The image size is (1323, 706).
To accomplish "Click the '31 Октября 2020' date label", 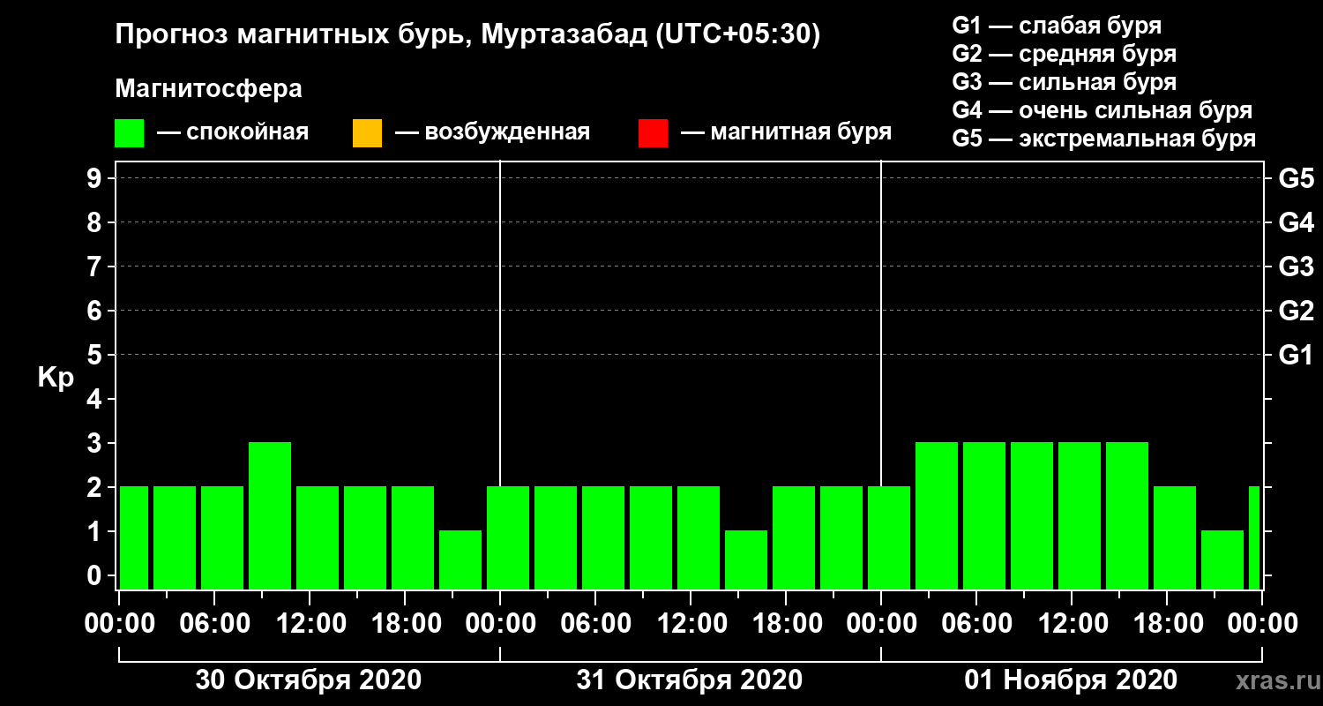I will click(x=690, y=680).
